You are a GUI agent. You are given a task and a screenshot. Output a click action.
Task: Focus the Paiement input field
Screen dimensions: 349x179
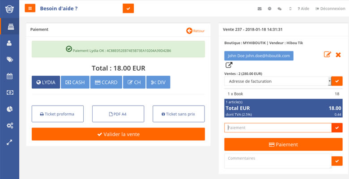coord(278,128)
